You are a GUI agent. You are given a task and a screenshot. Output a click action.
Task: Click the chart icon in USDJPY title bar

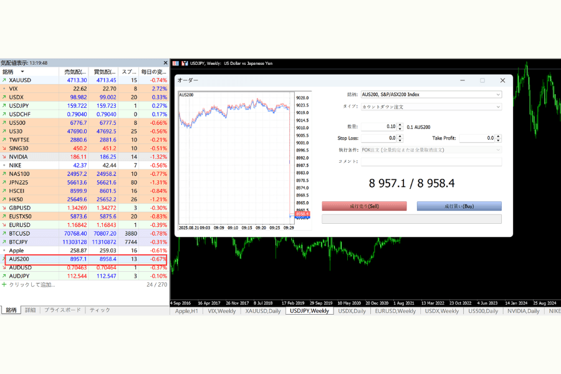point(184,64)
